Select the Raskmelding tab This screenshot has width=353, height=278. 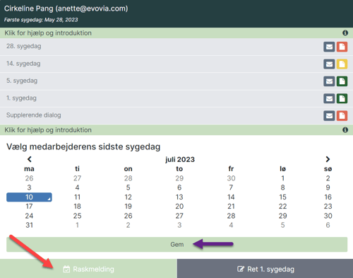tap(88, 269)
